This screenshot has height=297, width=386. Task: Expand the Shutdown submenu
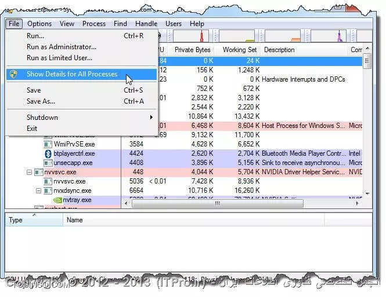pyautogui.click(x=81, y=118)
